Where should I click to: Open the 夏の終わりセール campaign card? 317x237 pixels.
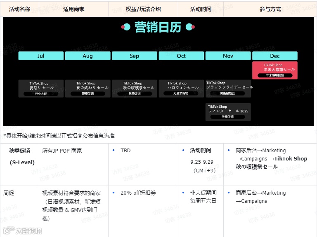pyautogui.click(x=88, y=89)
